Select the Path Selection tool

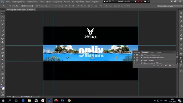pyautogui.click(x=3, y=71)
